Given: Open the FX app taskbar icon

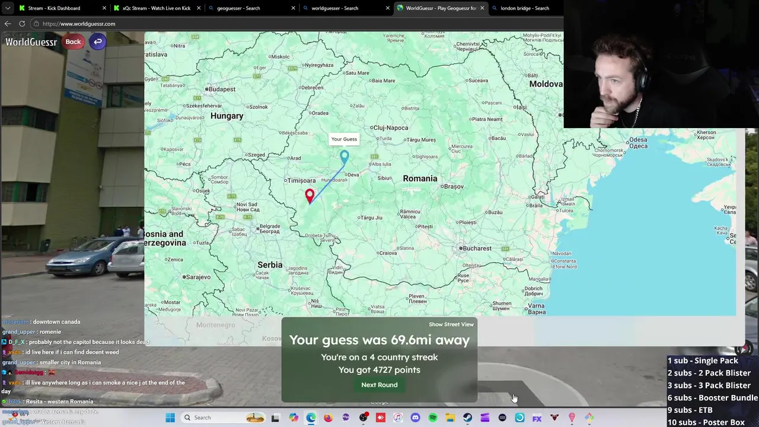Looking at the screenshot, I should [537, 418].
